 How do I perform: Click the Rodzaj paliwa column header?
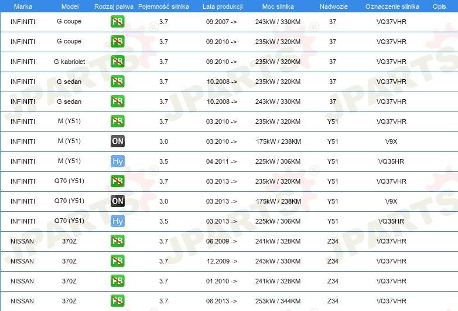114,6
